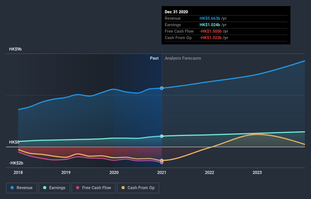The image size is (311, 199).
Task: Click the 2023 x-axis label
Action: (x=257, y=172)
